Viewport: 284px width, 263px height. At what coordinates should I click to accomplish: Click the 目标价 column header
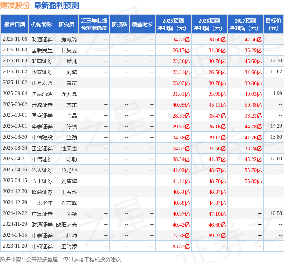pos(273,24)
